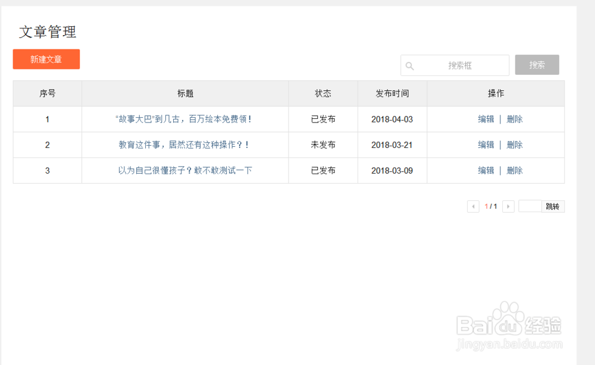Click the 新建文章 button to create an article
This screenshot has width=595, height=365.
tap(46, 59)
